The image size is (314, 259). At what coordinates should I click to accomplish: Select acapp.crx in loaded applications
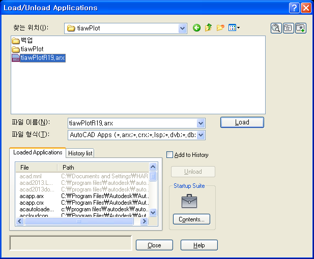click(x=82, y=203)
